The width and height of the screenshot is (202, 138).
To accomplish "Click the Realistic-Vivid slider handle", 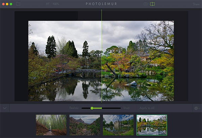I will (x=92, y=108).
